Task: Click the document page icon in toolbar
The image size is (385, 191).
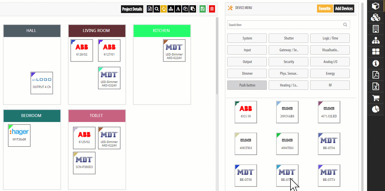Action: pos(150,9)
